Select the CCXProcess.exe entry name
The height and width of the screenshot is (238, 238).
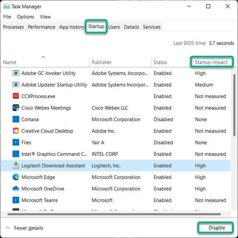pos(38,96)
